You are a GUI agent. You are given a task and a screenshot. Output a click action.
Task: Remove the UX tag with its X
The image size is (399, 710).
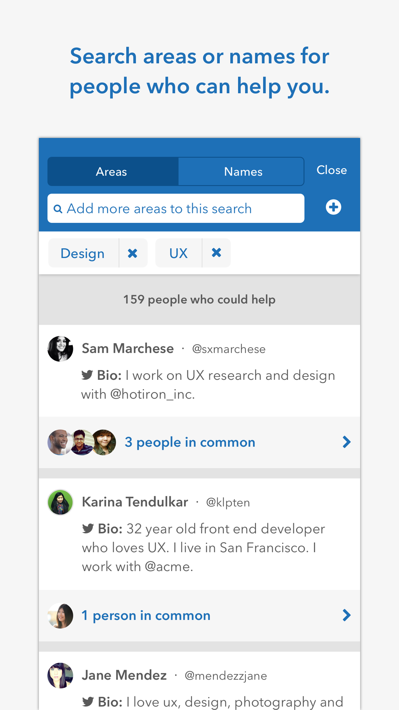click(217, 253)
